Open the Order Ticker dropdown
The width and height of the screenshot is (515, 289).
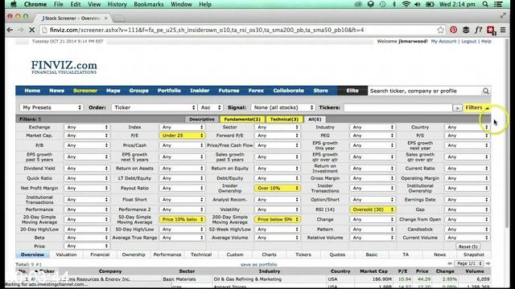coord(154,108)
